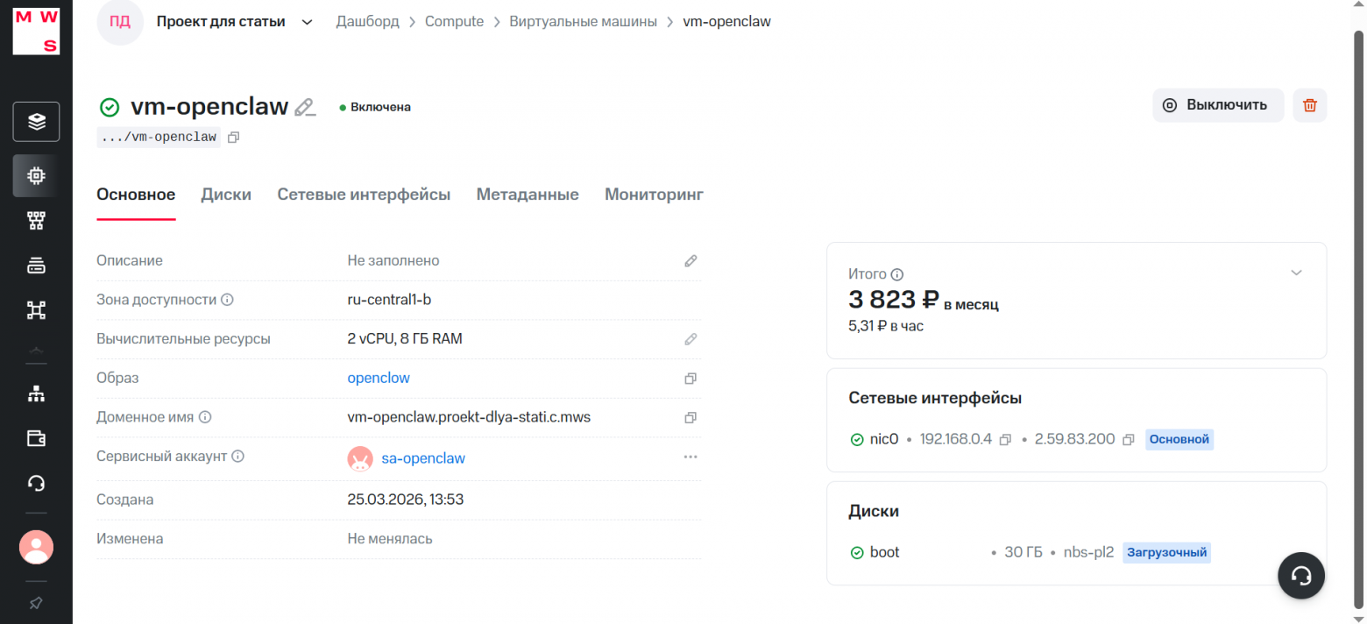Open the Проект для статьи project dropdown

coord(307,21)
